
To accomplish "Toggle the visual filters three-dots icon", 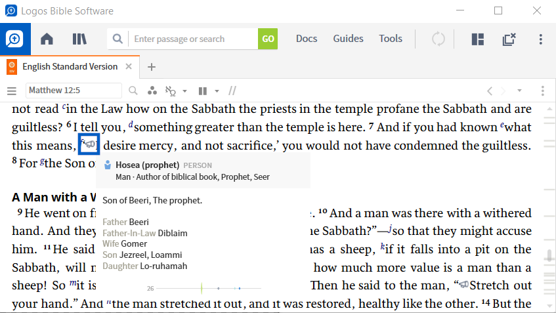I will 152,91.
